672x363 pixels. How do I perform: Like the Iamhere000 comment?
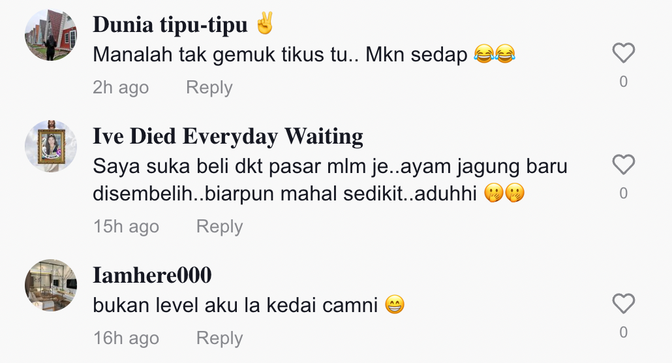623,304
